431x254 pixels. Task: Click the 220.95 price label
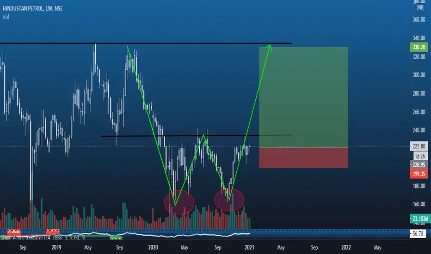coord(419,165)
